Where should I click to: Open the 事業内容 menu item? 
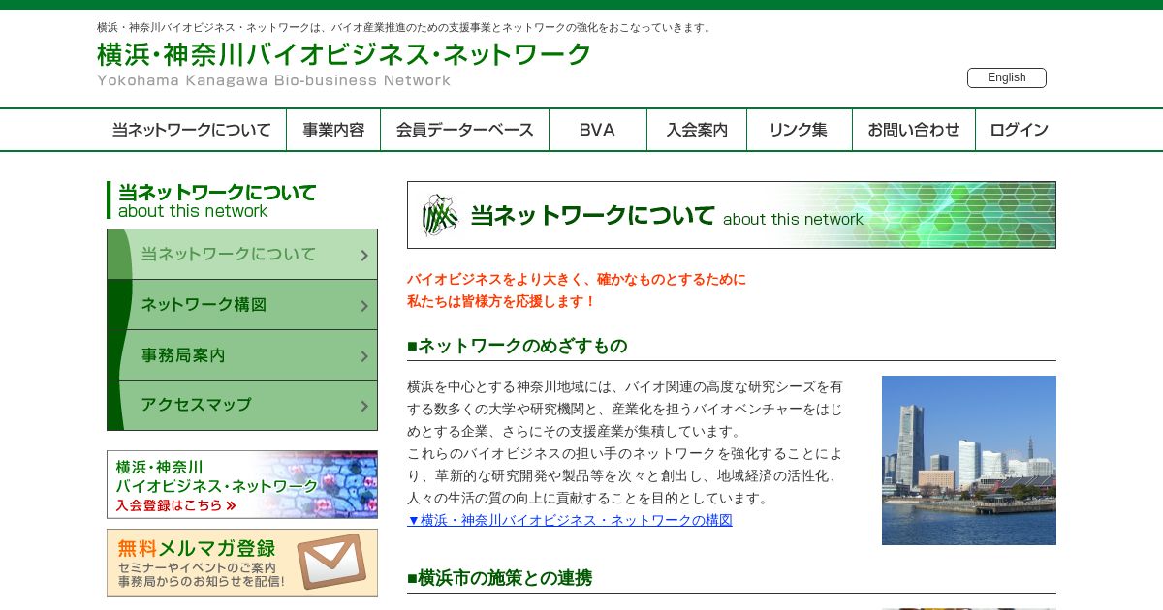(x=333, y=130)
